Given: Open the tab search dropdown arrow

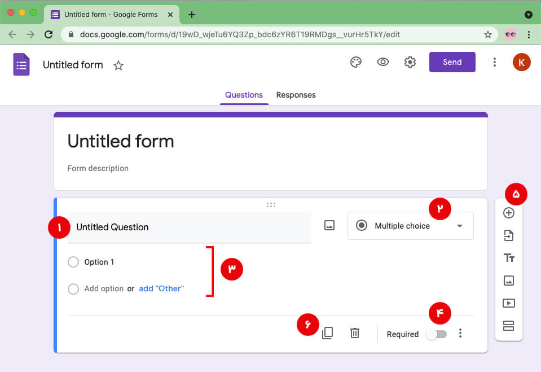Looking at the screenshot, I should [528, 15].
